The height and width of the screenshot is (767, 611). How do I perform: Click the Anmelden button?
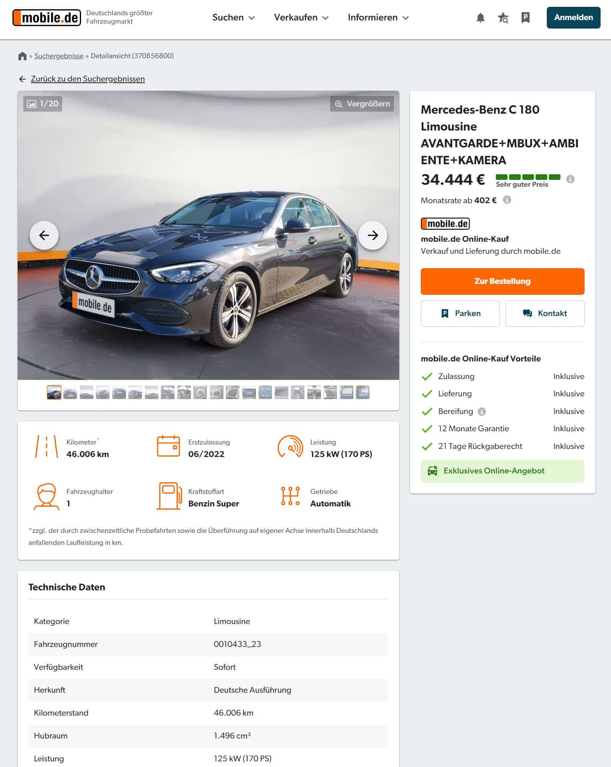[x=573, y=18]
